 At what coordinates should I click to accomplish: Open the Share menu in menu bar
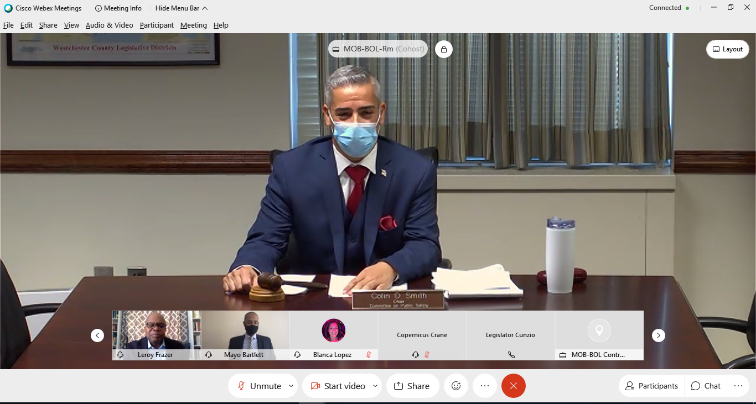[48, 25]
